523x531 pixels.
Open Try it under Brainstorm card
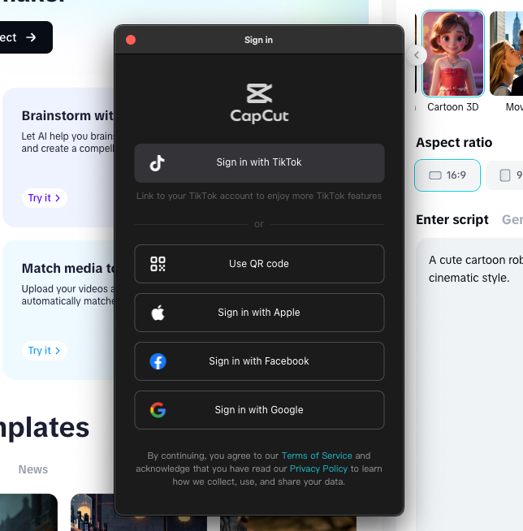pyautogui.click(x=45, y=198)
